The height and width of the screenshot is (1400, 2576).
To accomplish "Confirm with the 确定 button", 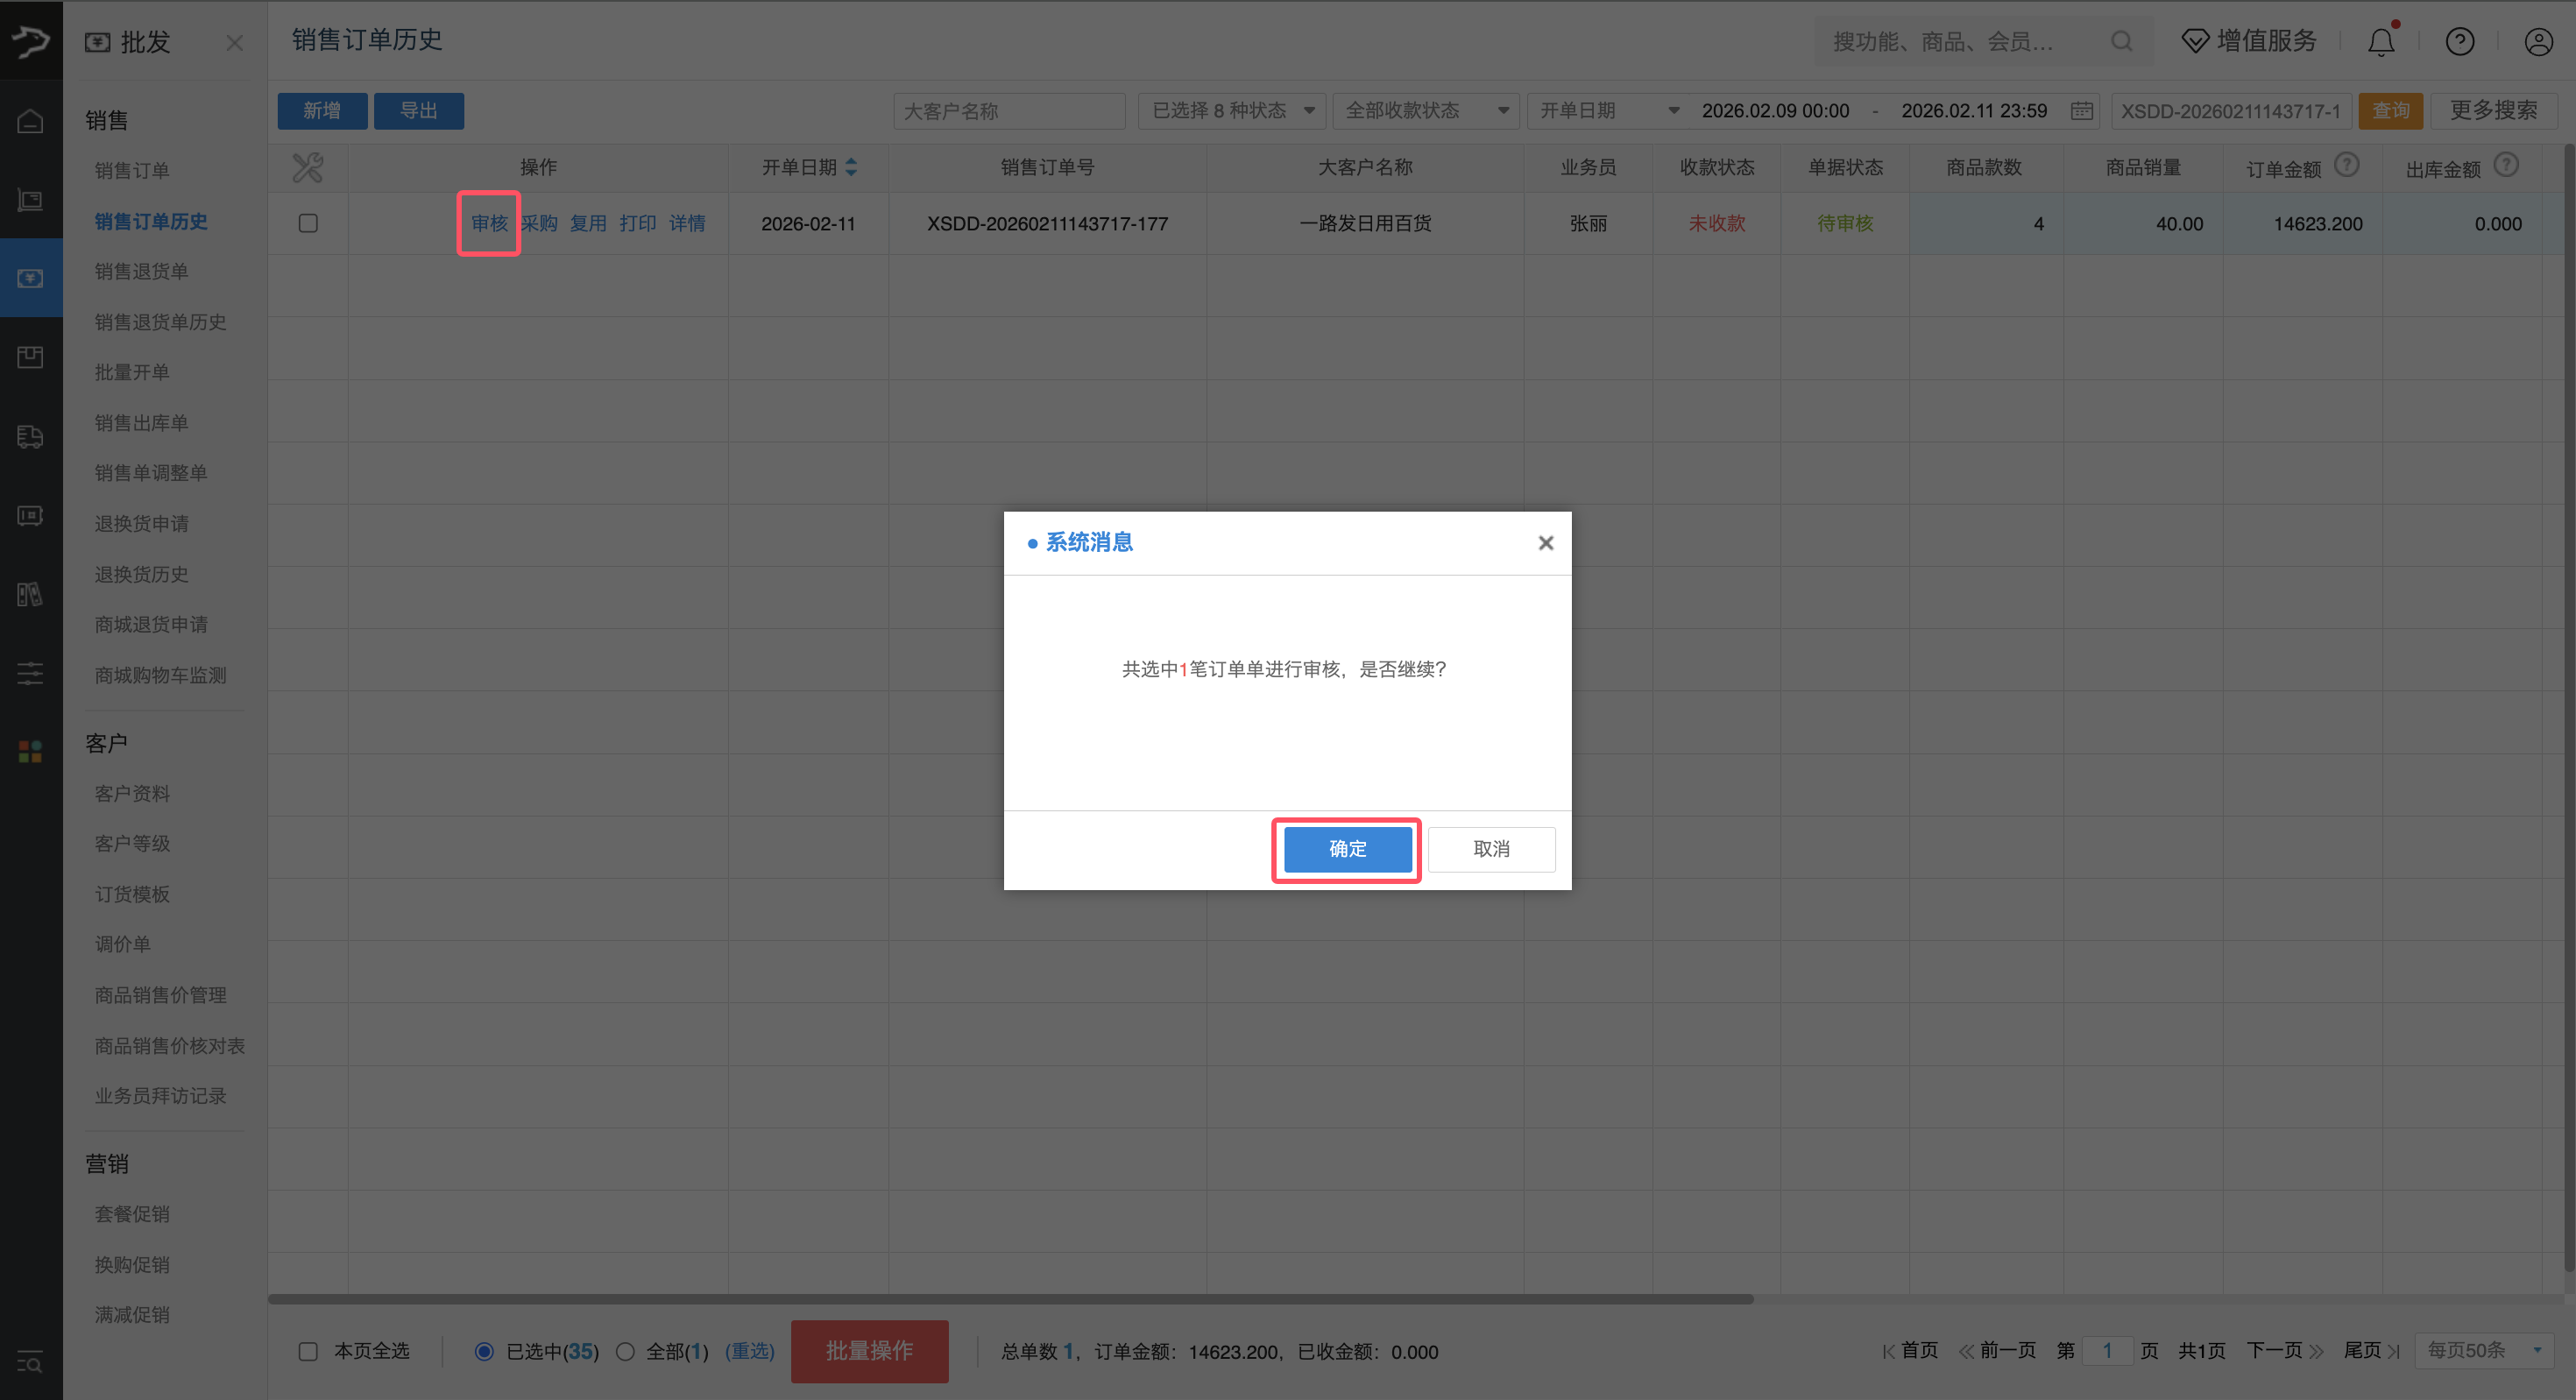I will pyautogui.click(x=1346, y=849).
